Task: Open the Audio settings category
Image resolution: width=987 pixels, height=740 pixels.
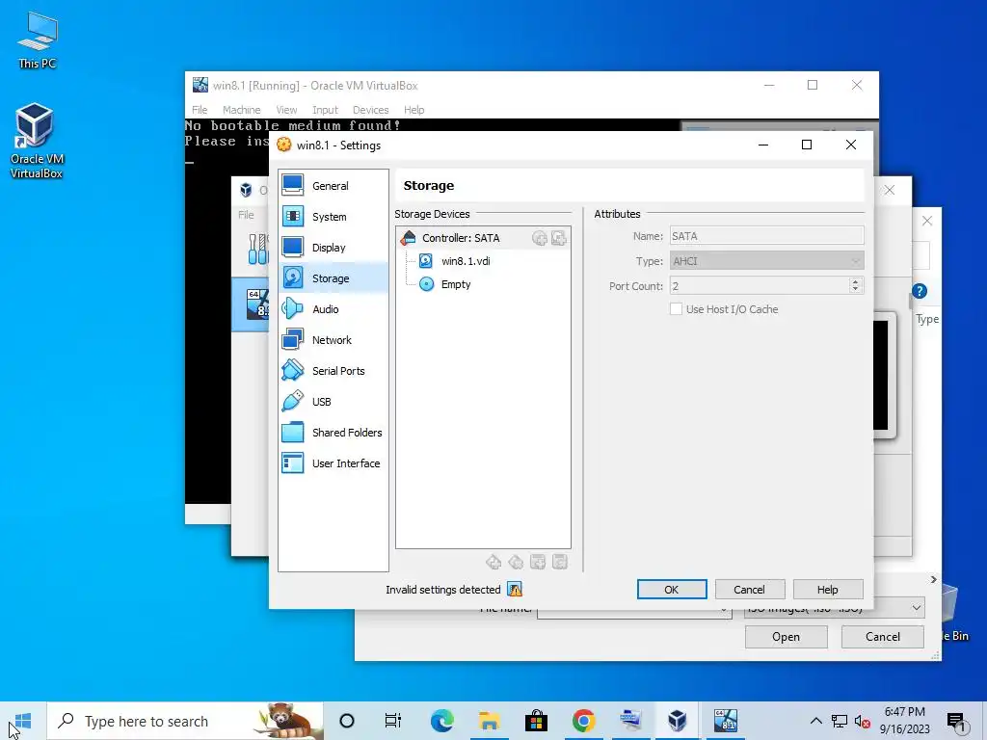Action: 333,309
